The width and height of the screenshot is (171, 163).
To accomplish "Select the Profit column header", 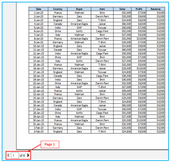I will coord(139,9).
